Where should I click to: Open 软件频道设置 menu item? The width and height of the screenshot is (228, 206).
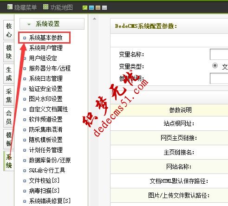tap(46, 119)
